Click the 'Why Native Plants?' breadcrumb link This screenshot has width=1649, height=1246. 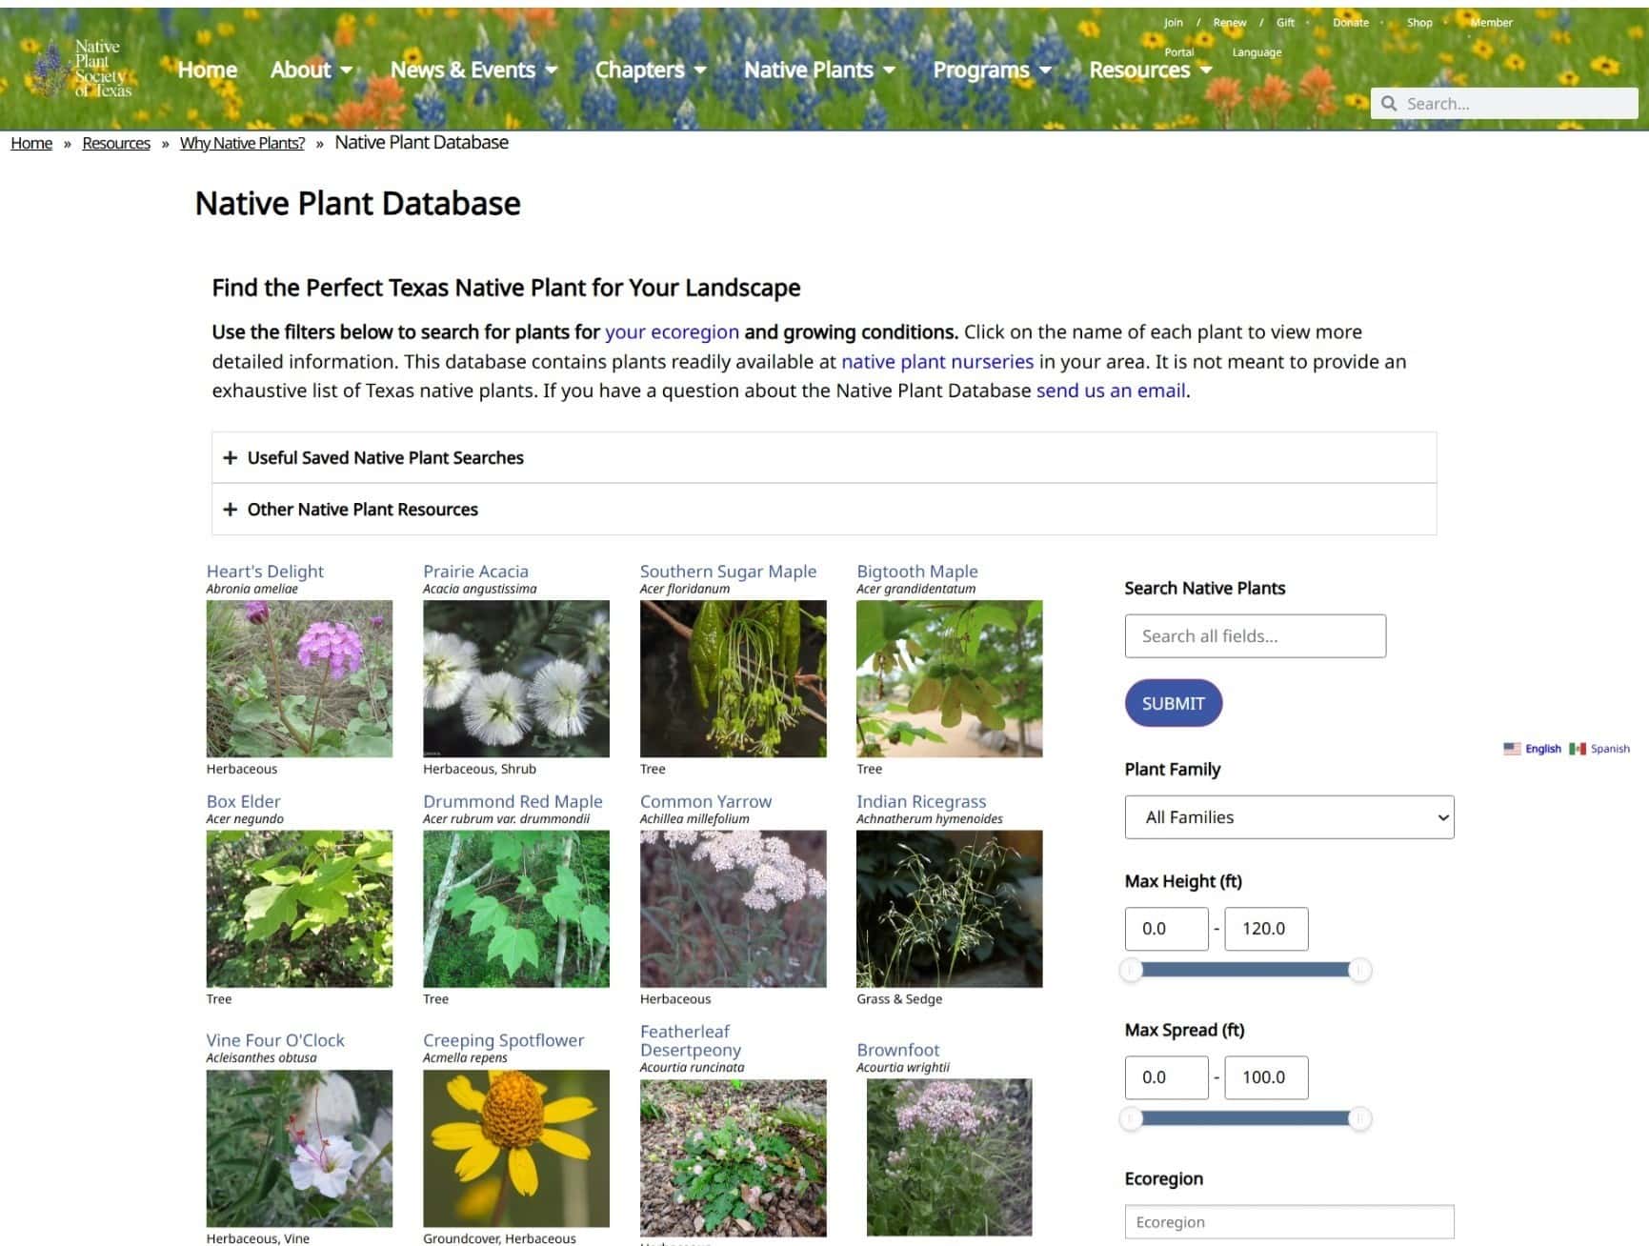(x=242, y=143)
